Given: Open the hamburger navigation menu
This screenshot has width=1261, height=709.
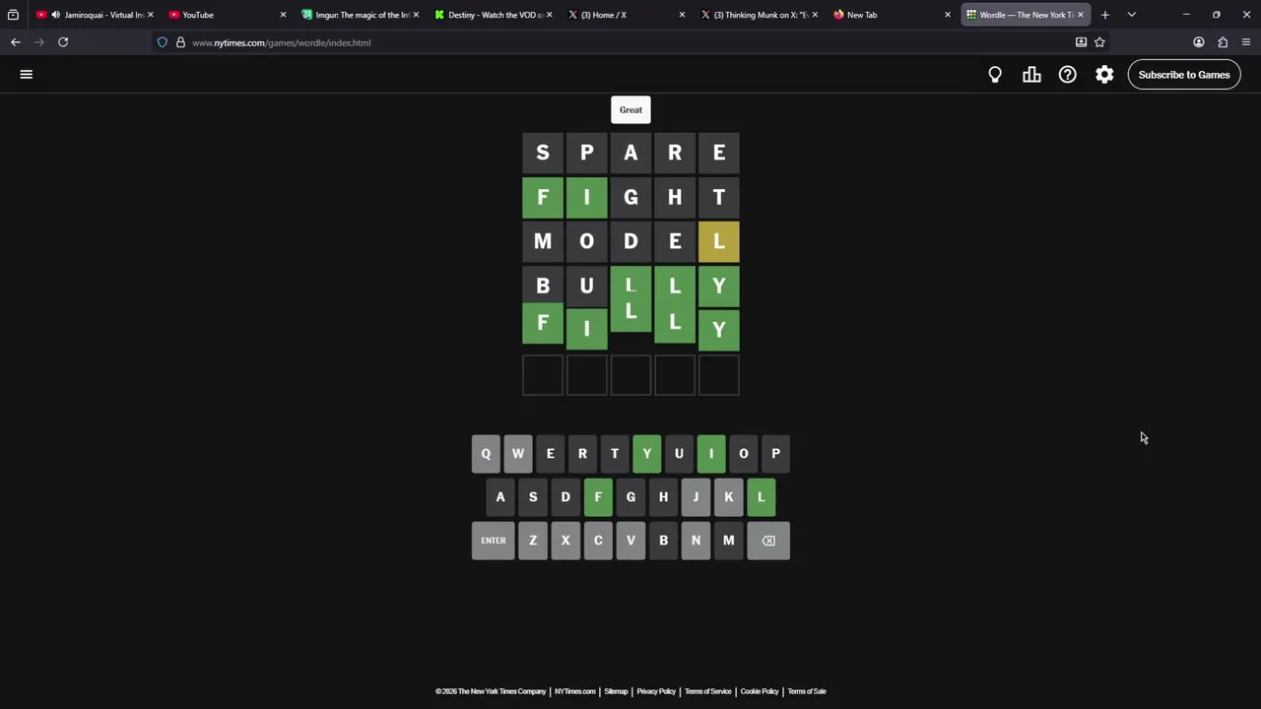Looking at the screenshot, I should [27, 74].
